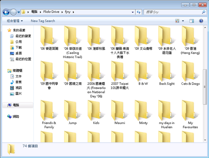The image size is (209, 158).
Task: Select the my days in Hualien folder
Action: click(167, 114)
